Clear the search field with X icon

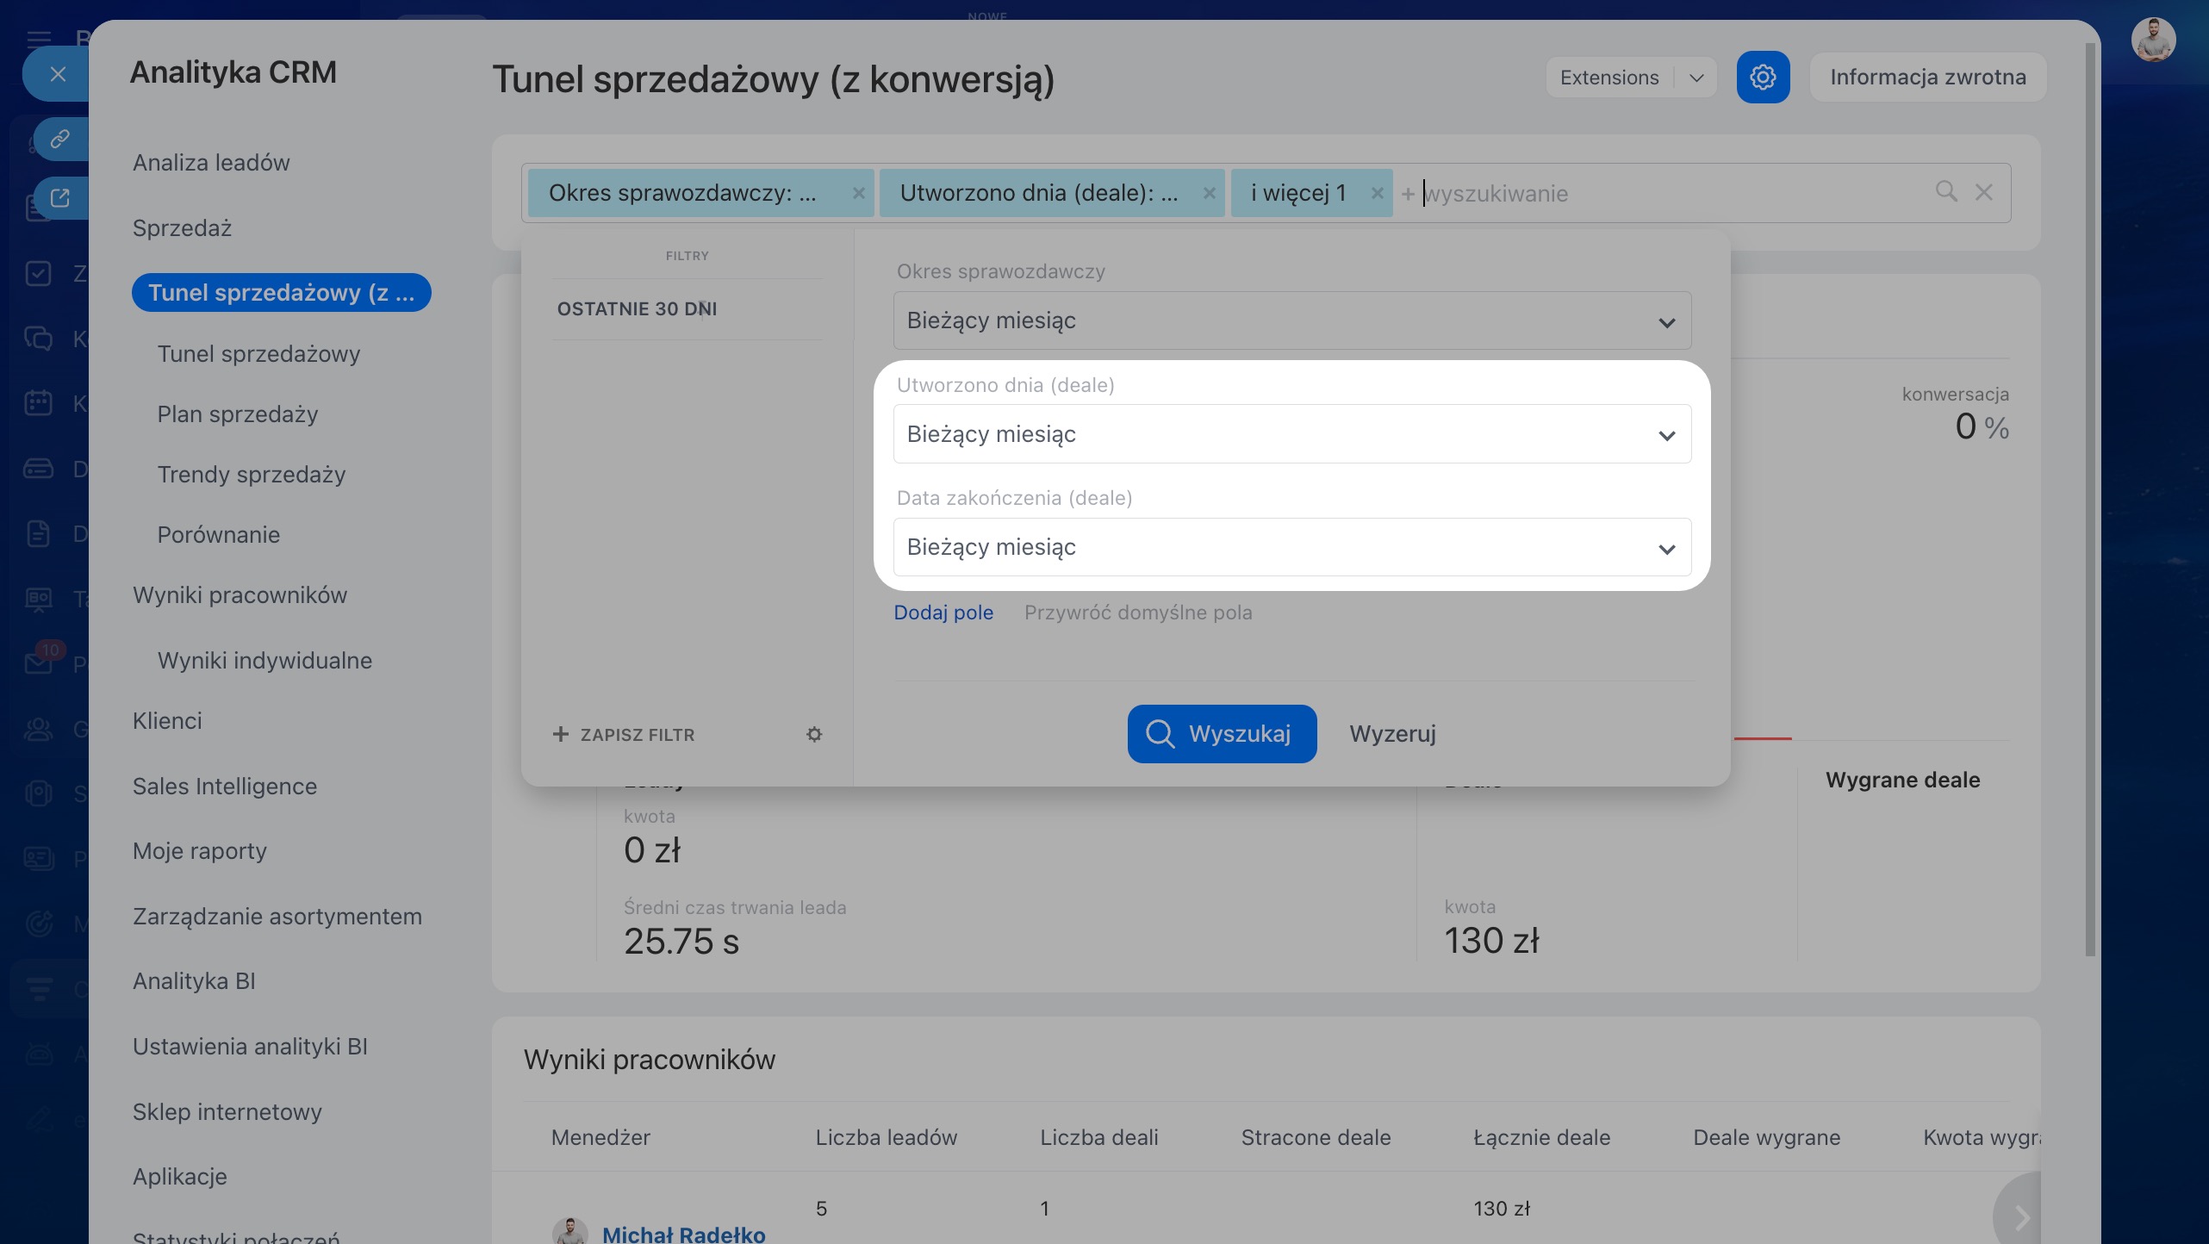(x=1983, y=192)
